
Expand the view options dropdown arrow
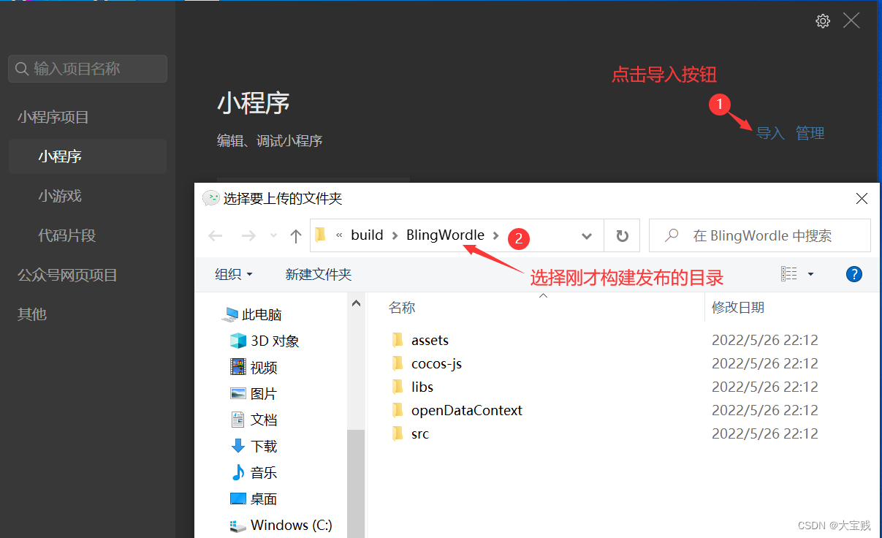(810, 275)
